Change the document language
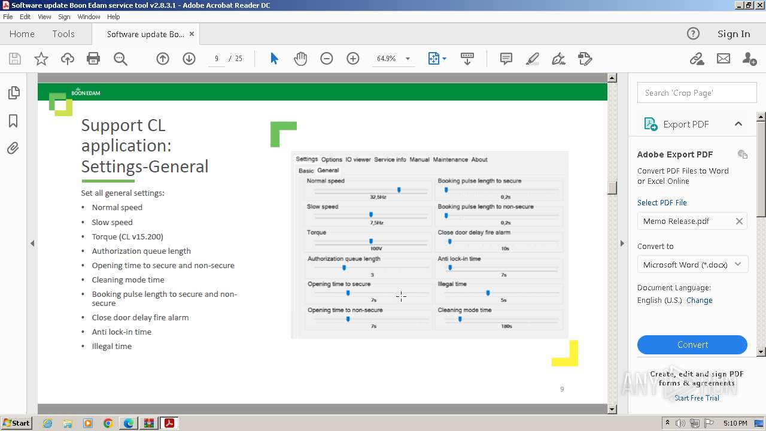The image size is (766, 431). click(x=700, y=301)
